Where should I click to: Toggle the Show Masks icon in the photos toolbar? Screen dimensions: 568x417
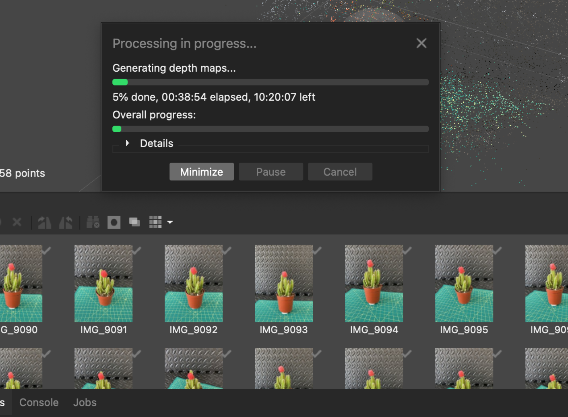114,222
